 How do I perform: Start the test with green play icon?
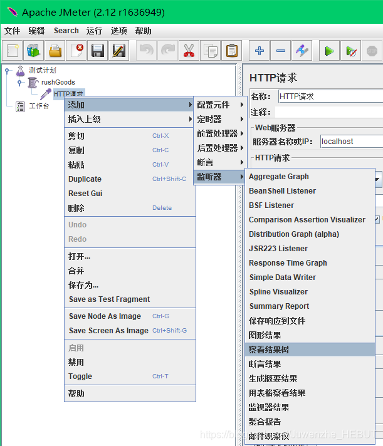pos(330,51)
